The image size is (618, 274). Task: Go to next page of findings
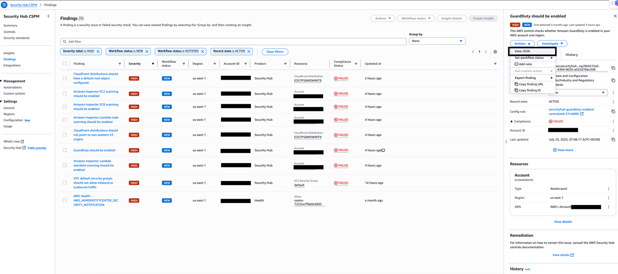click(x=486, y=52)
